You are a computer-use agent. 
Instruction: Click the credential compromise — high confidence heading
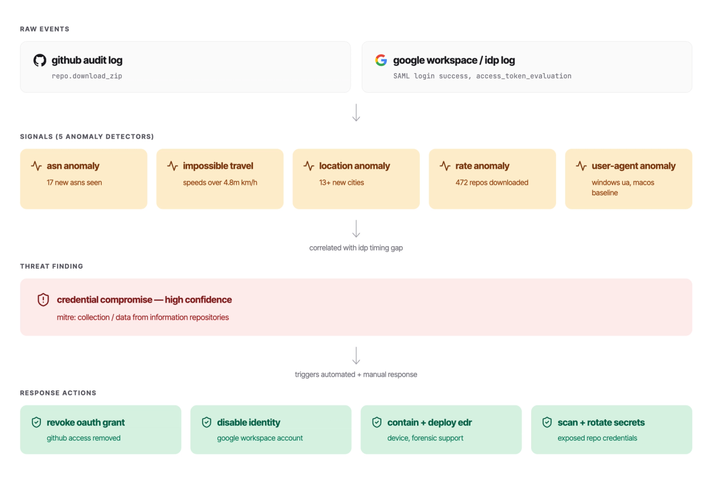[x=144, y=300]
